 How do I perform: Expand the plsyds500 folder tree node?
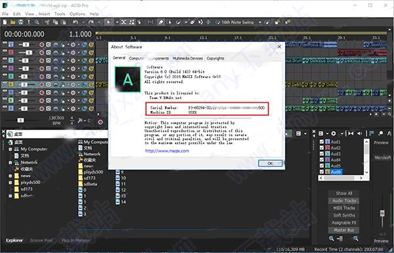(x=11, y=182)
